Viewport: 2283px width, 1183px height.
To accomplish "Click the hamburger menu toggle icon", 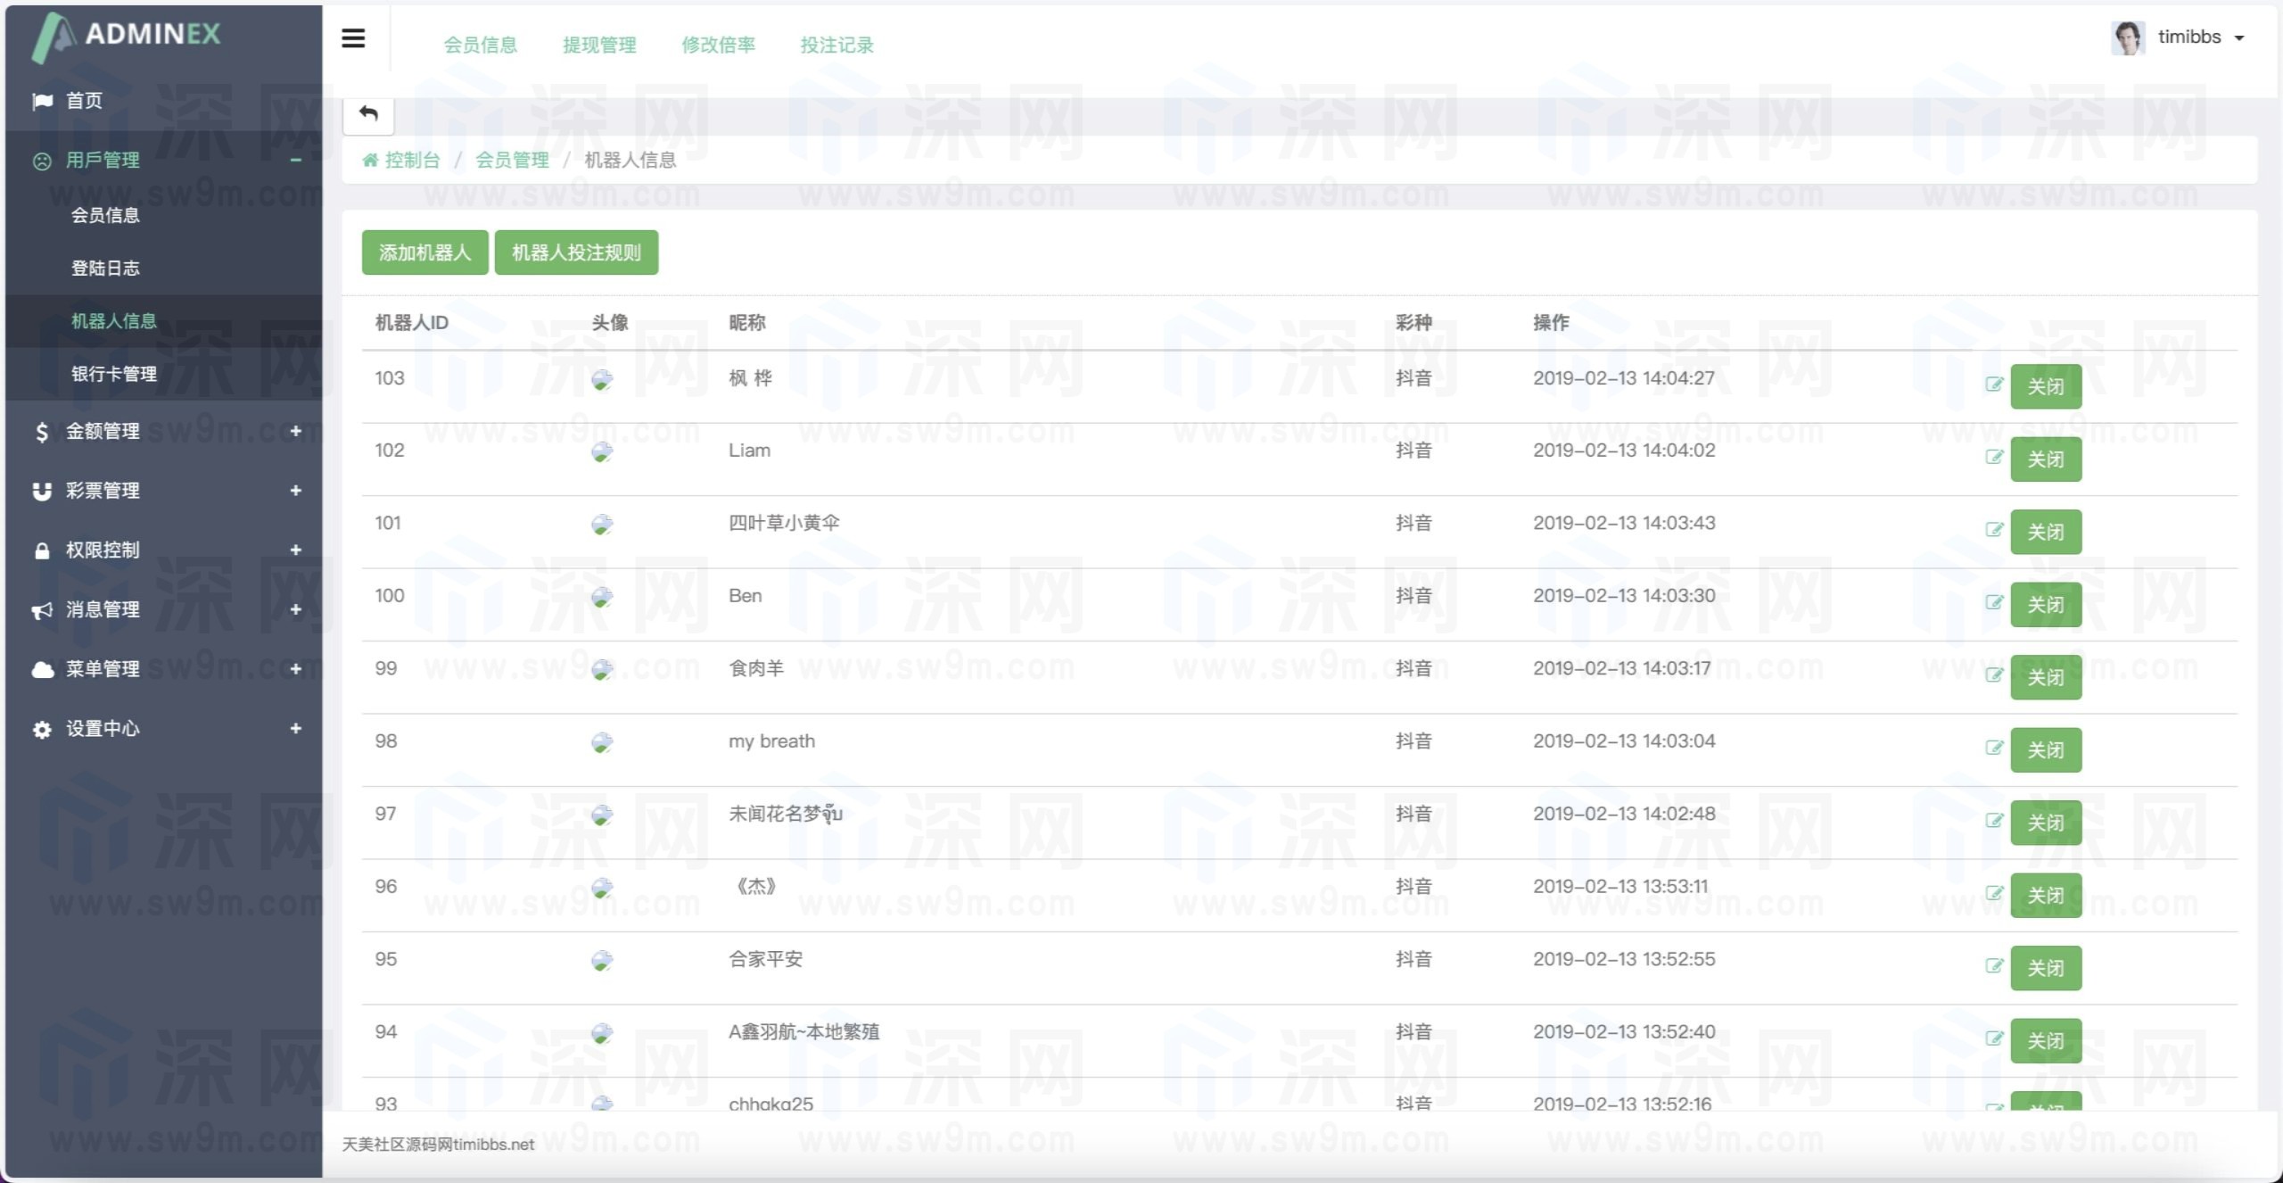I will 353,38.
